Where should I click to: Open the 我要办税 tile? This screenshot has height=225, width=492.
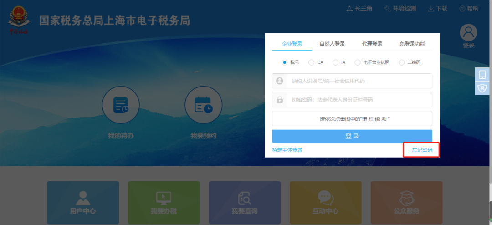(x=164, y=202)
